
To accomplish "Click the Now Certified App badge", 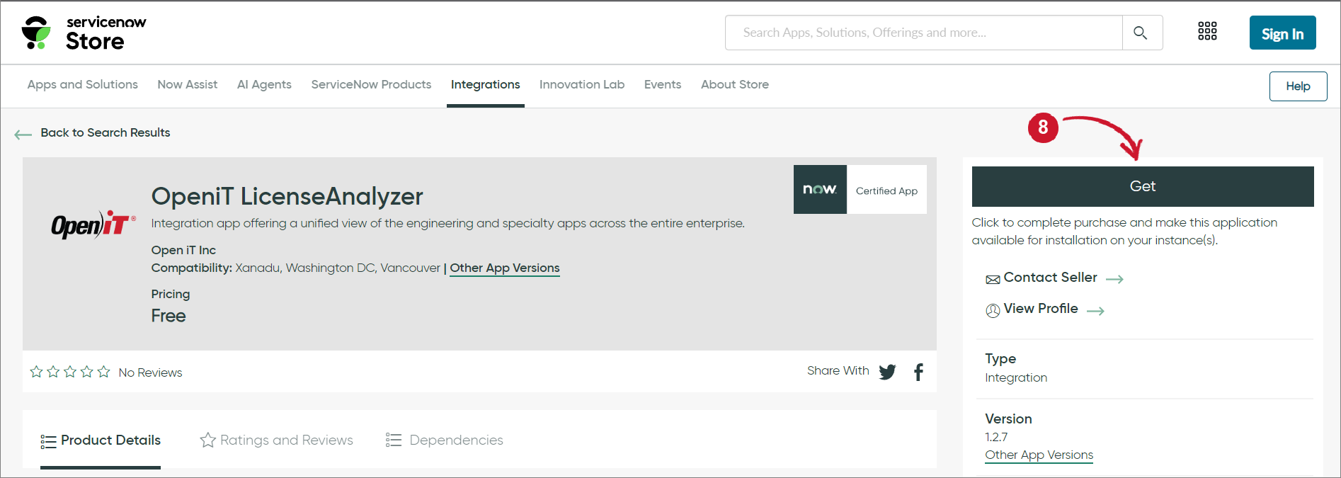I will (x=860, y=190).
